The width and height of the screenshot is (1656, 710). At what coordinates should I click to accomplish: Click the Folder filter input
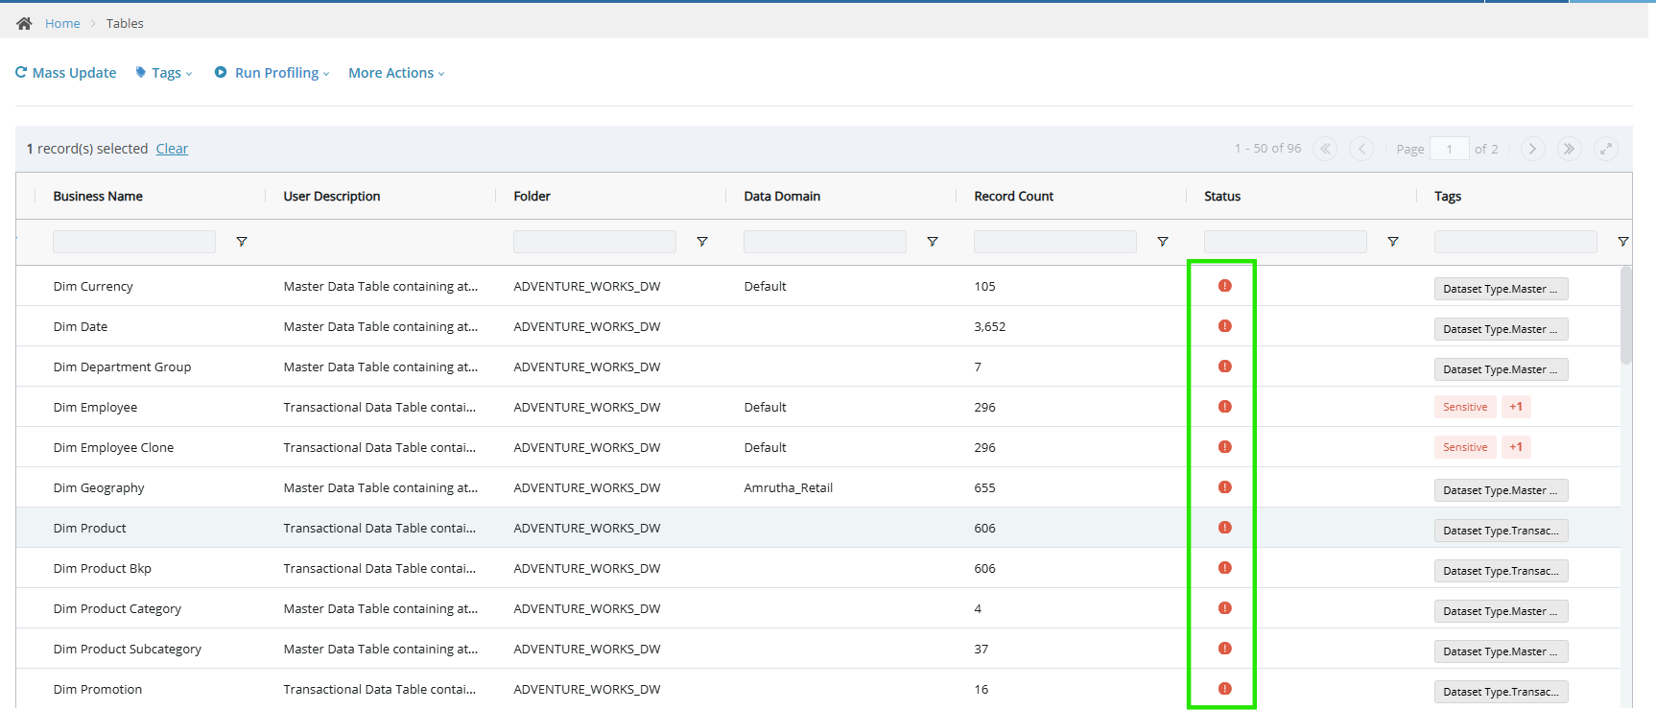click(x=595, y=242)
